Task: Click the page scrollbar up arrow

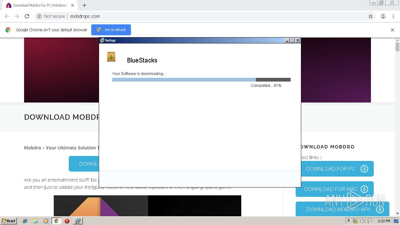Action: pos(397,40)
